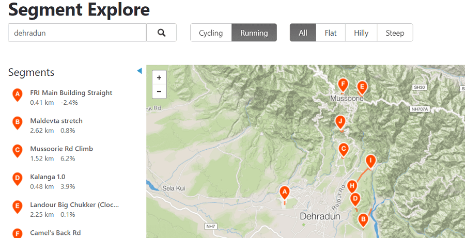Select the All terrain filter

pos(303,33)
